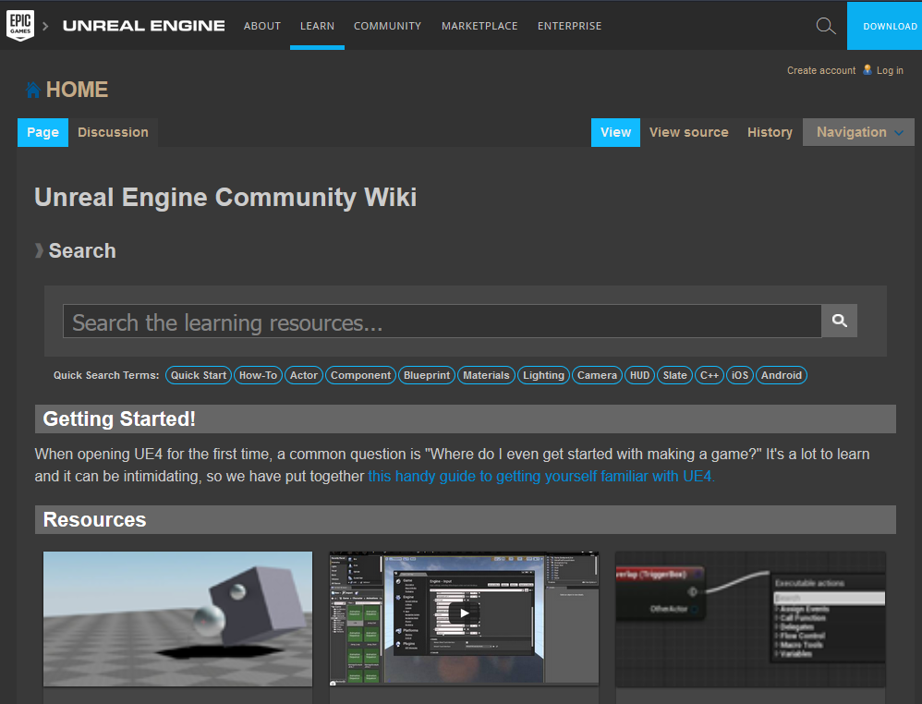
Task: Select the Slate search term
Action: pyautogui.click(x=674, y=375)
